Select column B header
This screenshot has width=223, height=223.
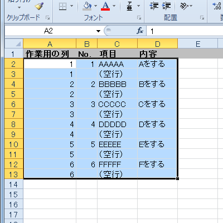pyautogui.click(x=86, y=44)
